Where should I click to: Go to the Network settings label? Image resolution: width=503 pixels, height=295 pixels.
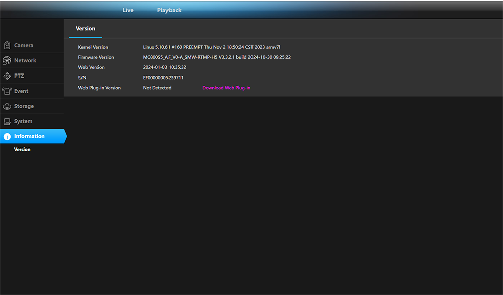coord(25,60)
